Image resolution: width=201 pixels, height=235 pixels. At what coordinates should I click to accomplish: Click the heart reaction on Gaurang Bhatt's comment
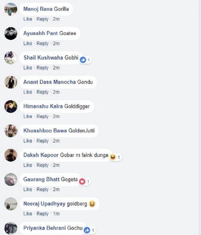[x=82, y=181]
